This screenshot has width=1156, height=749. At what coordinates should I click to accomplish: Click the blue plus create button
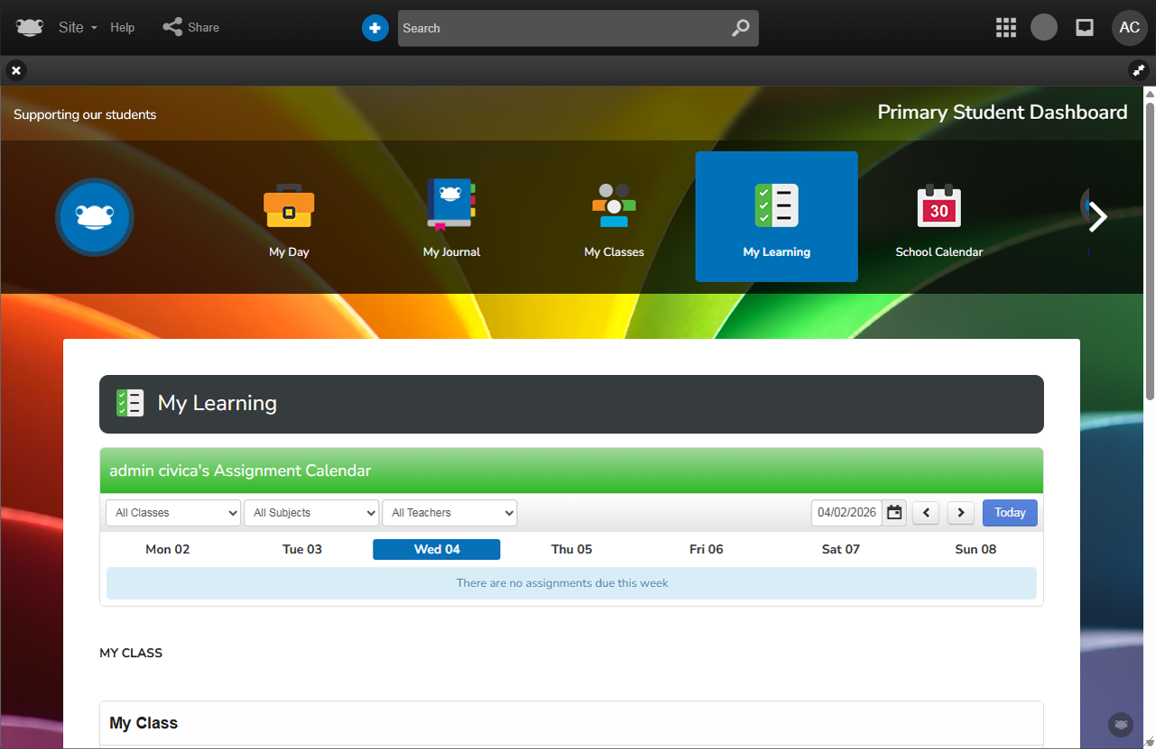[375, 28]
